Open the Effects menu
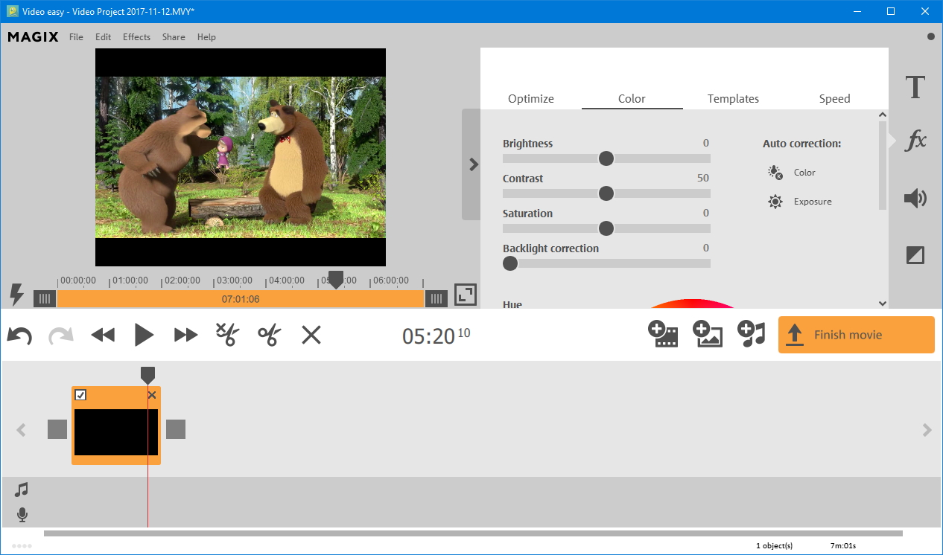 (x=136, y=37)
